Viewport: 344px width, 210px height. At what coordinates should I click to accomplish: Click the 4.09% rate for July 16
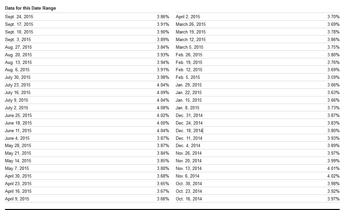click(x=163, y=93)
